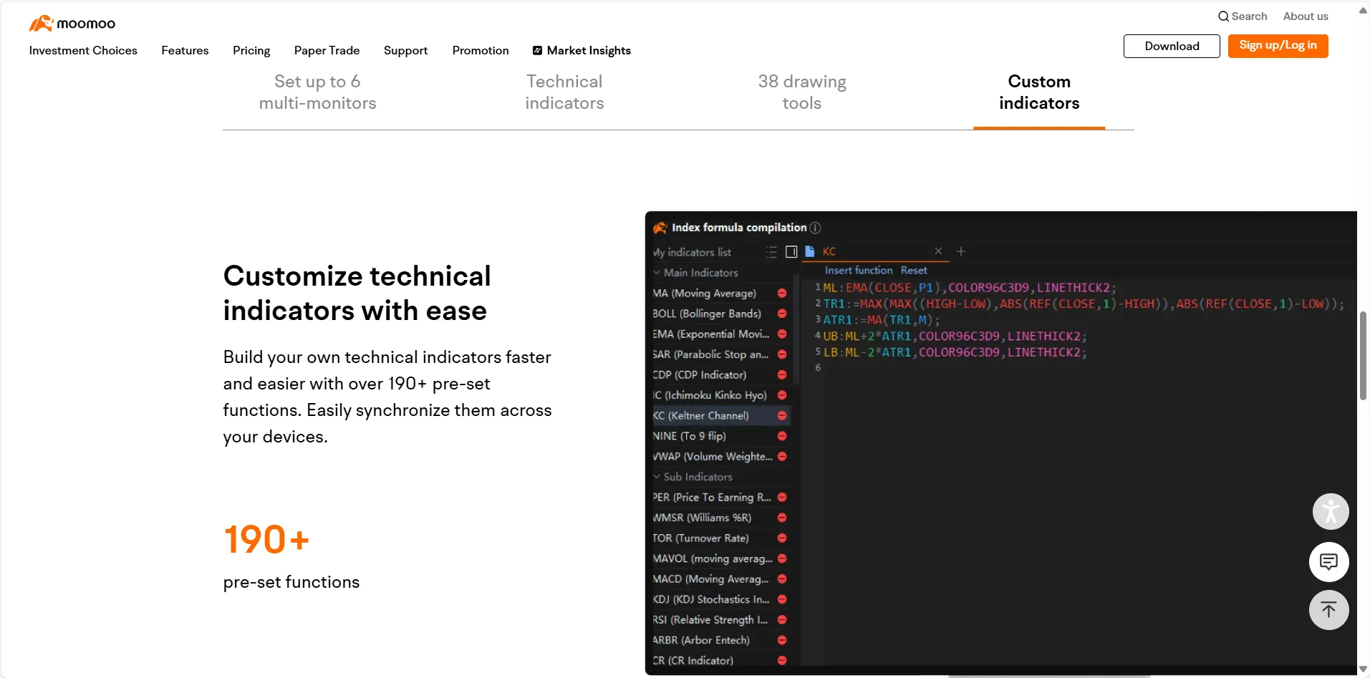Click Insert function in formula editor

pyautogui.click(x=859, y=271)
